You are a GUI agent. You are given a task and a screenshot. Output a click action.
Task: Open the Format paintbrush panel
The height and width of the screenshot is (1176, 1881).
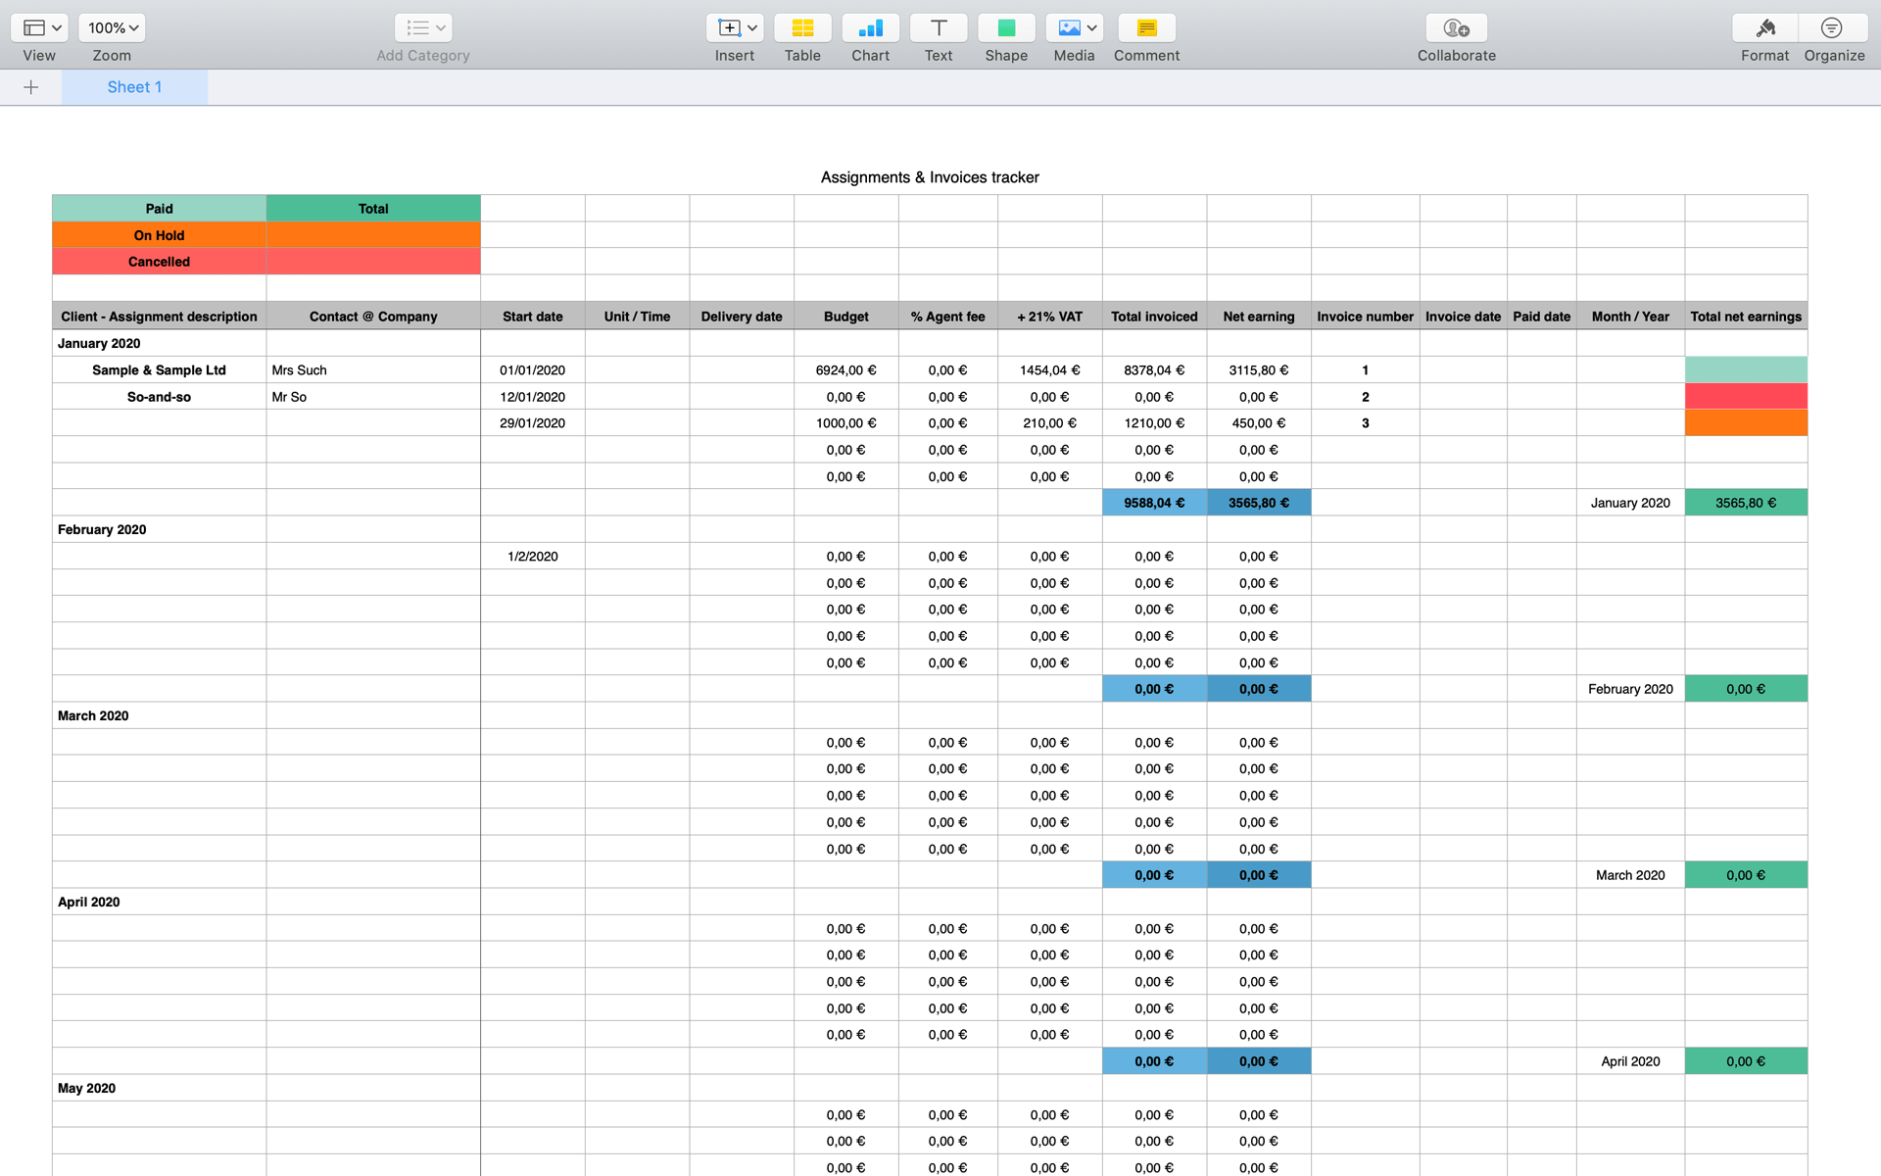pyautogui.click(x=1764, y=28)
